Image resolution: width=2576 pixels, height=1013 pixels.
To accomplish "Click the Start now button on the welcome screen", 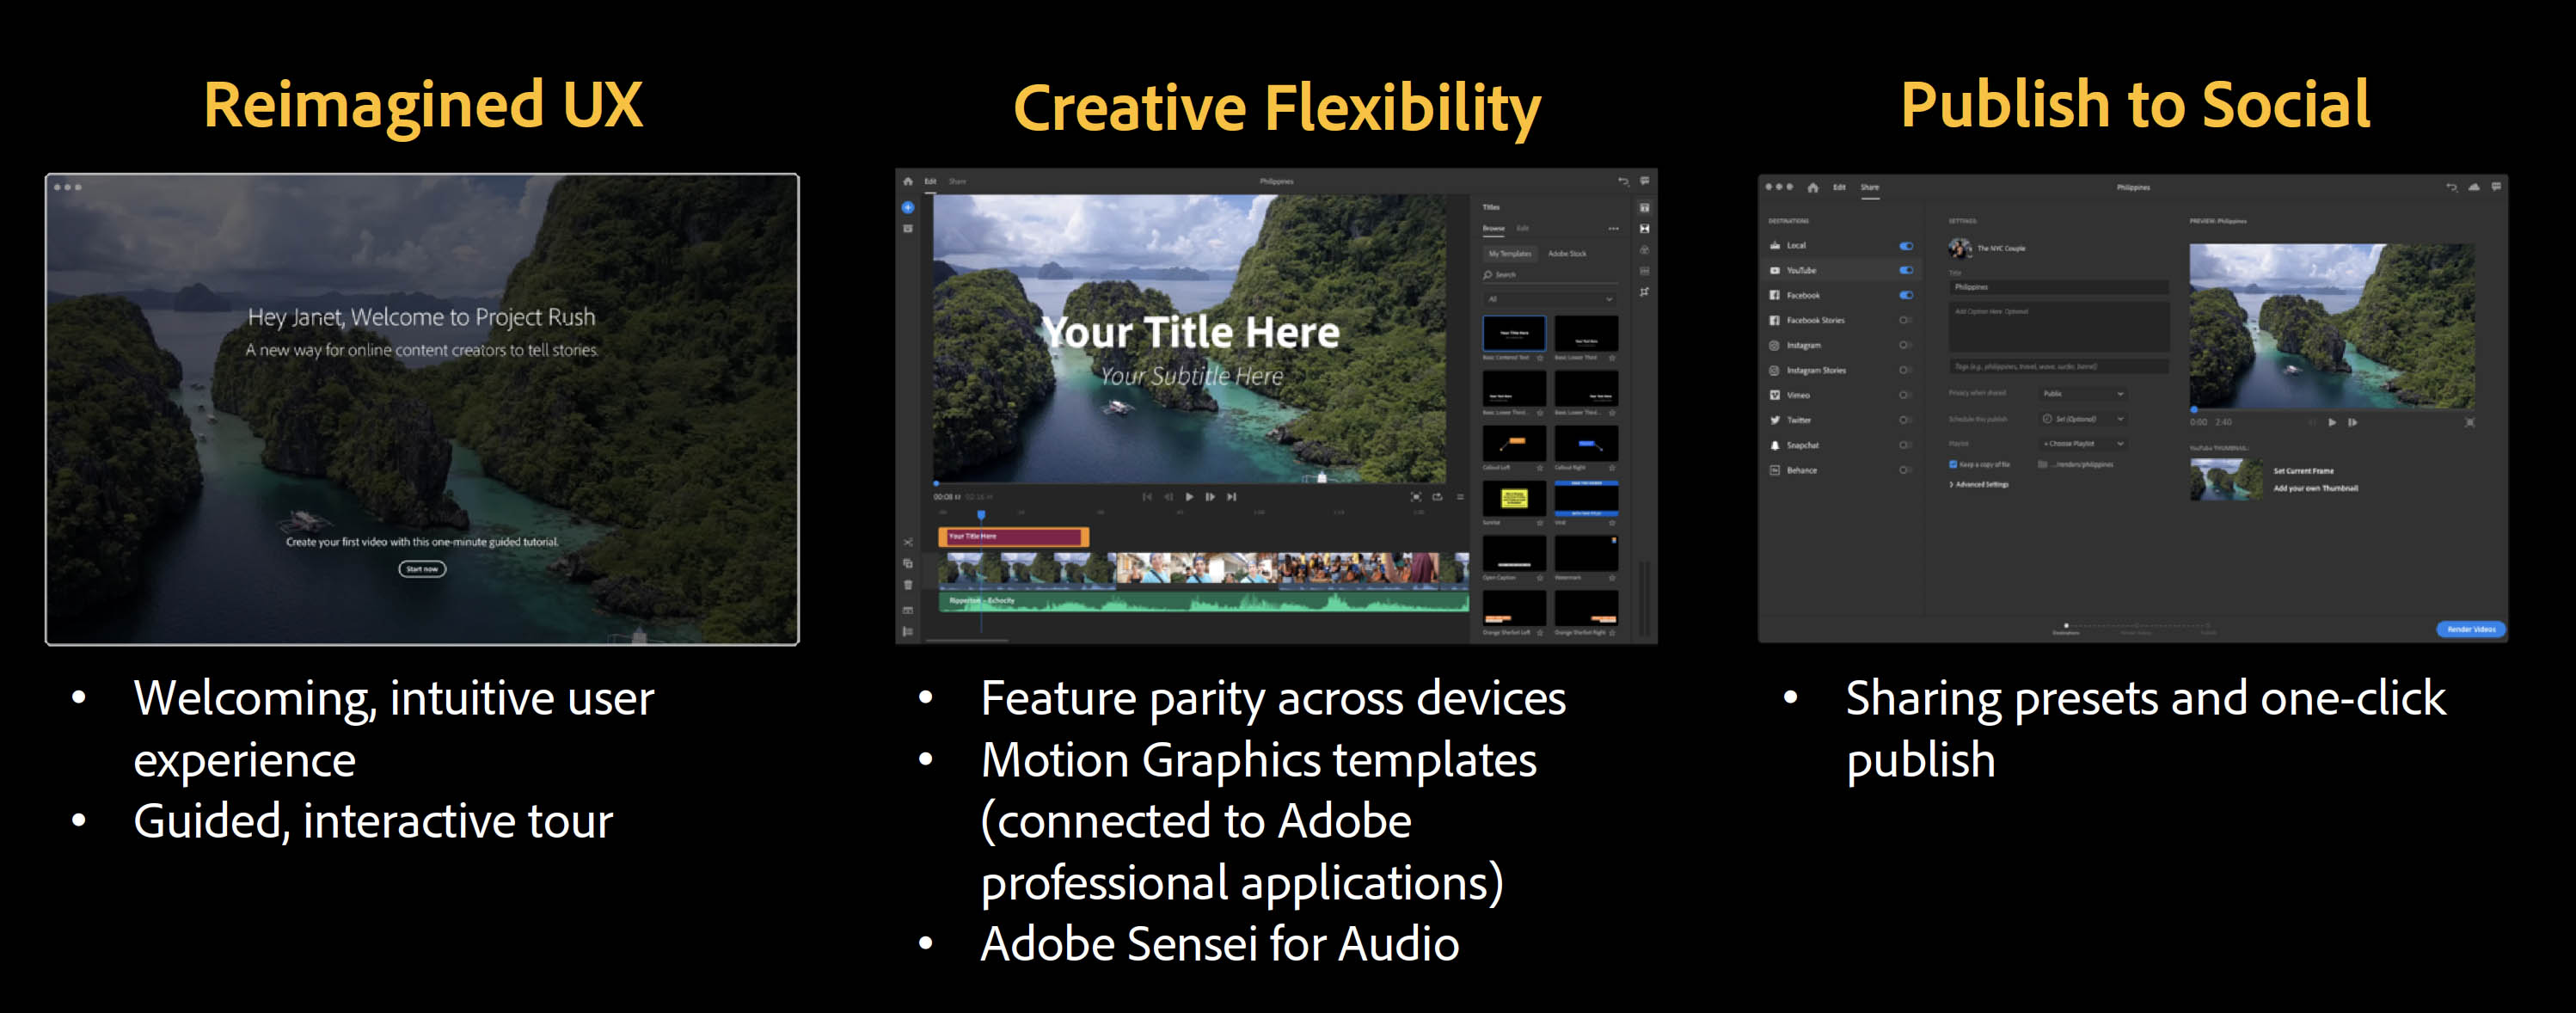I will (423, 569).
